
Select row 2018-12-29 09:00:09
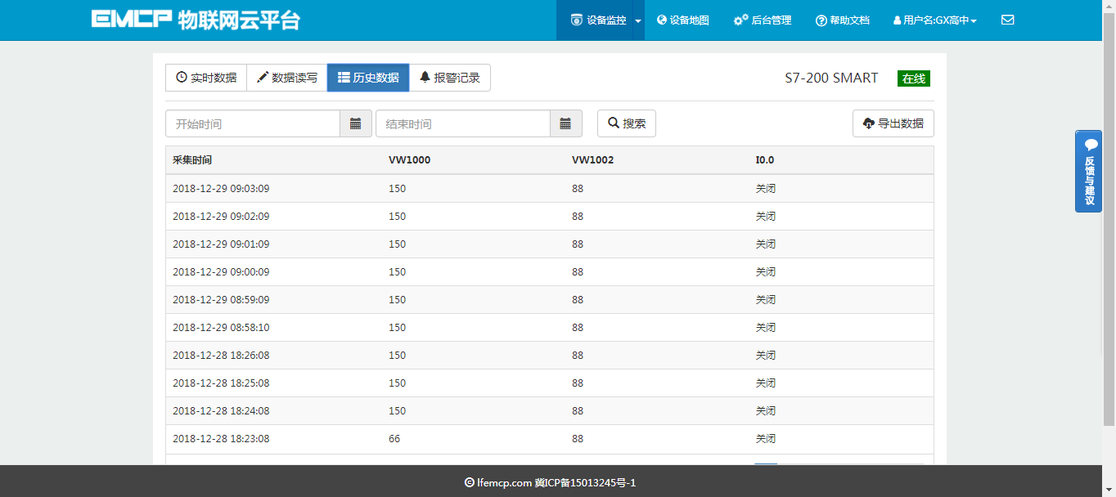pos(550,272)
